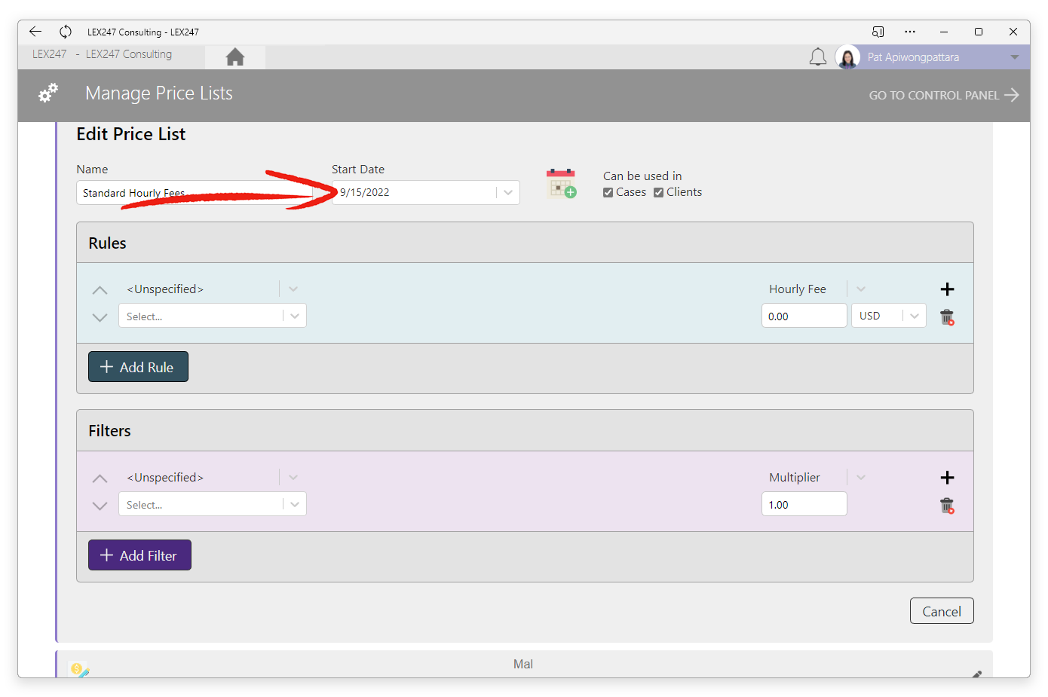
Task: Click the Filters section heading
Action: [x=109, y=431]
